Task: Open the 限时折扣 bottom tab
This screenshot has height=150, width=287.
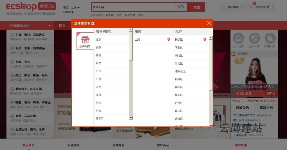Action: pyautogui.click(x=241, y=145)
